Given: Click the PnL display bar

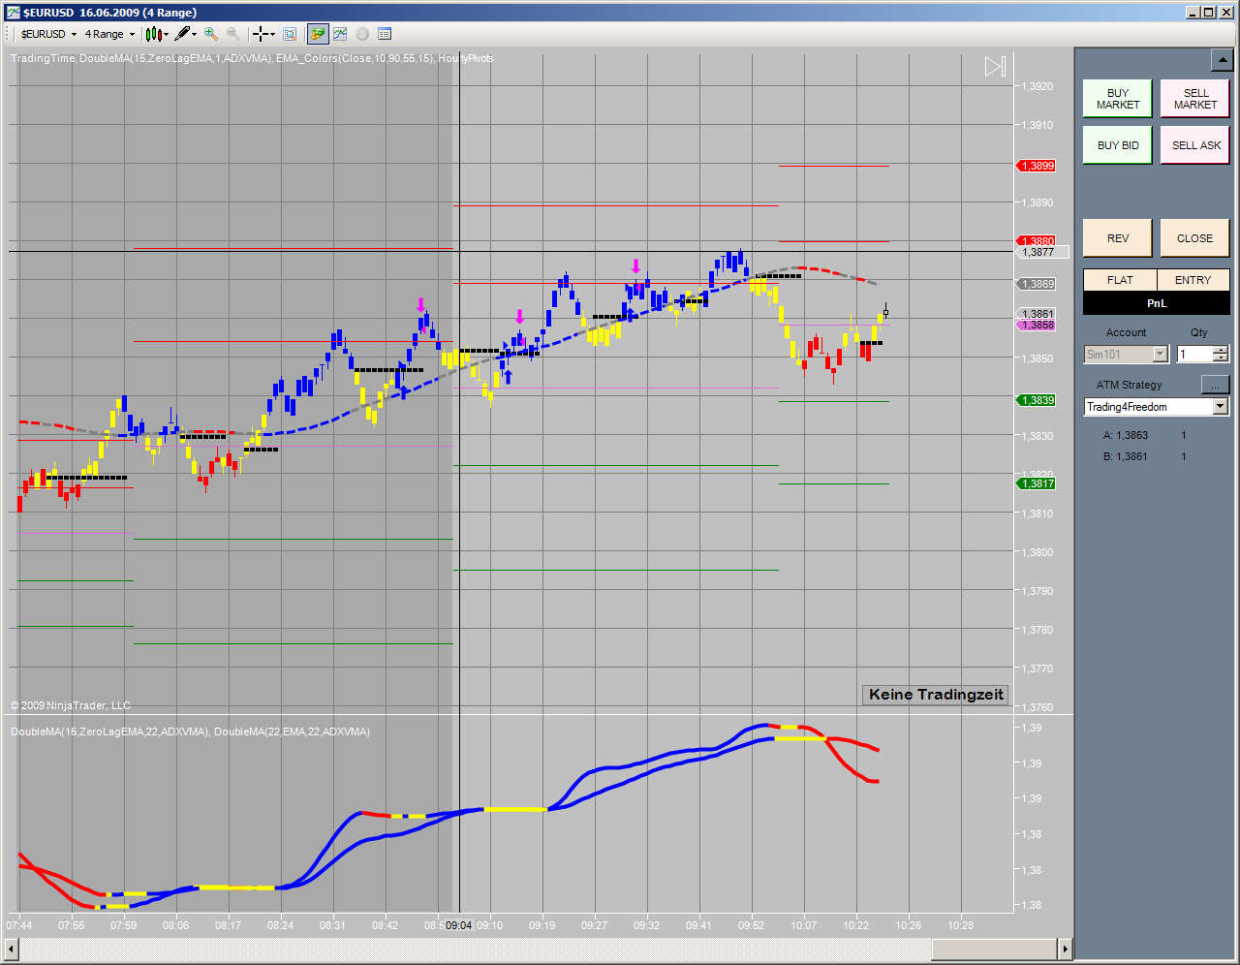Looking at the screenshot, I should 1157,303.
